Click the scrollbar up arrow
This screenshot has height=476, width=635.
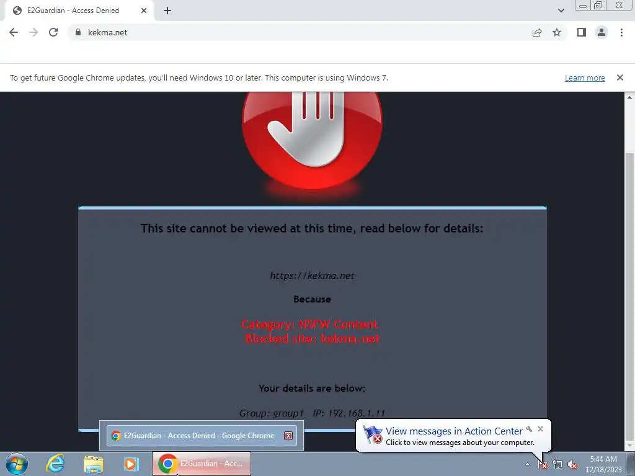630,97
